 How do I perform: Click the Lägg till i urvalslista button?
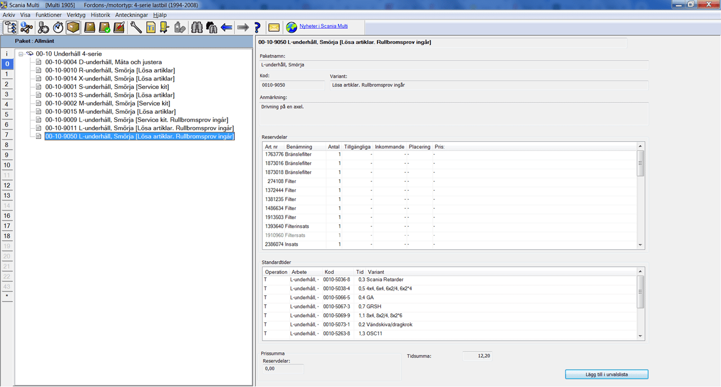(607, 374)
